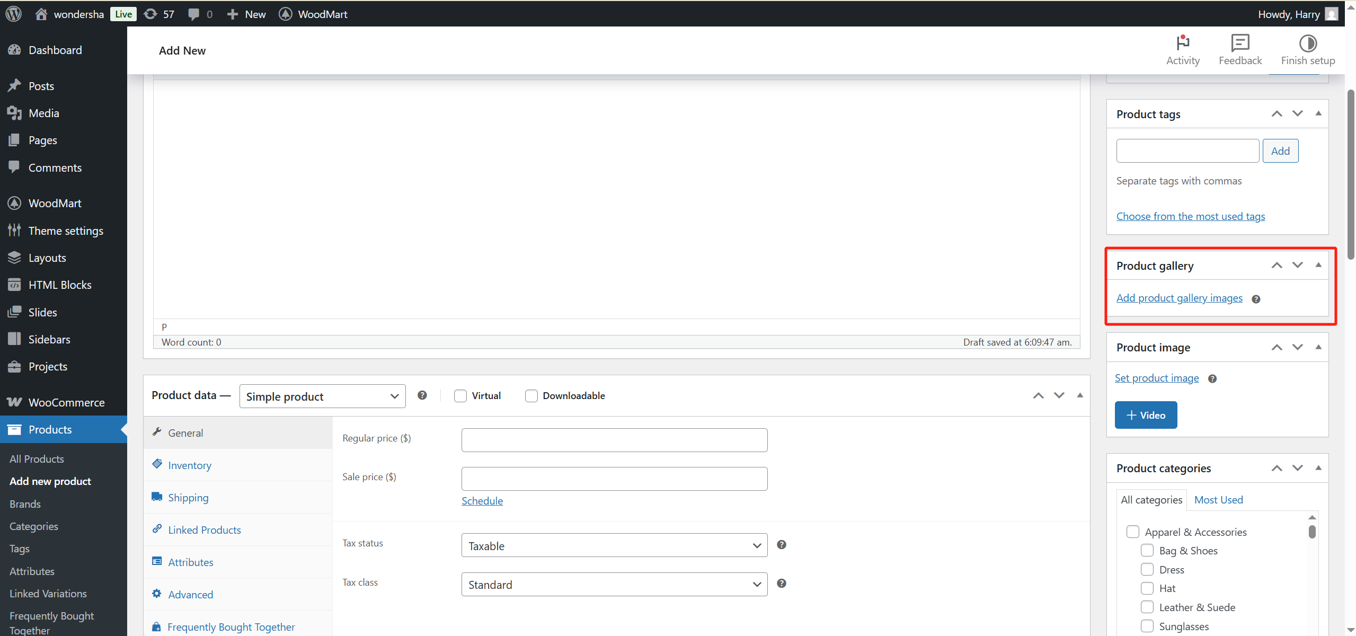The image size is (1356, 636).
Task: Open the Tax class dropdown
Action: tap(613, 584)
